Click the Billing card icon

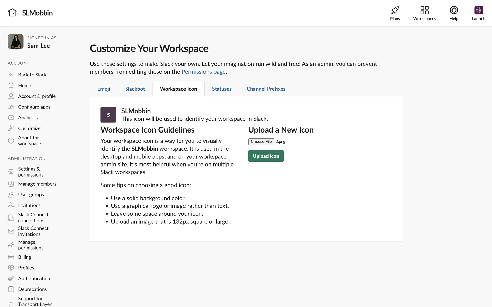[11, 257]
